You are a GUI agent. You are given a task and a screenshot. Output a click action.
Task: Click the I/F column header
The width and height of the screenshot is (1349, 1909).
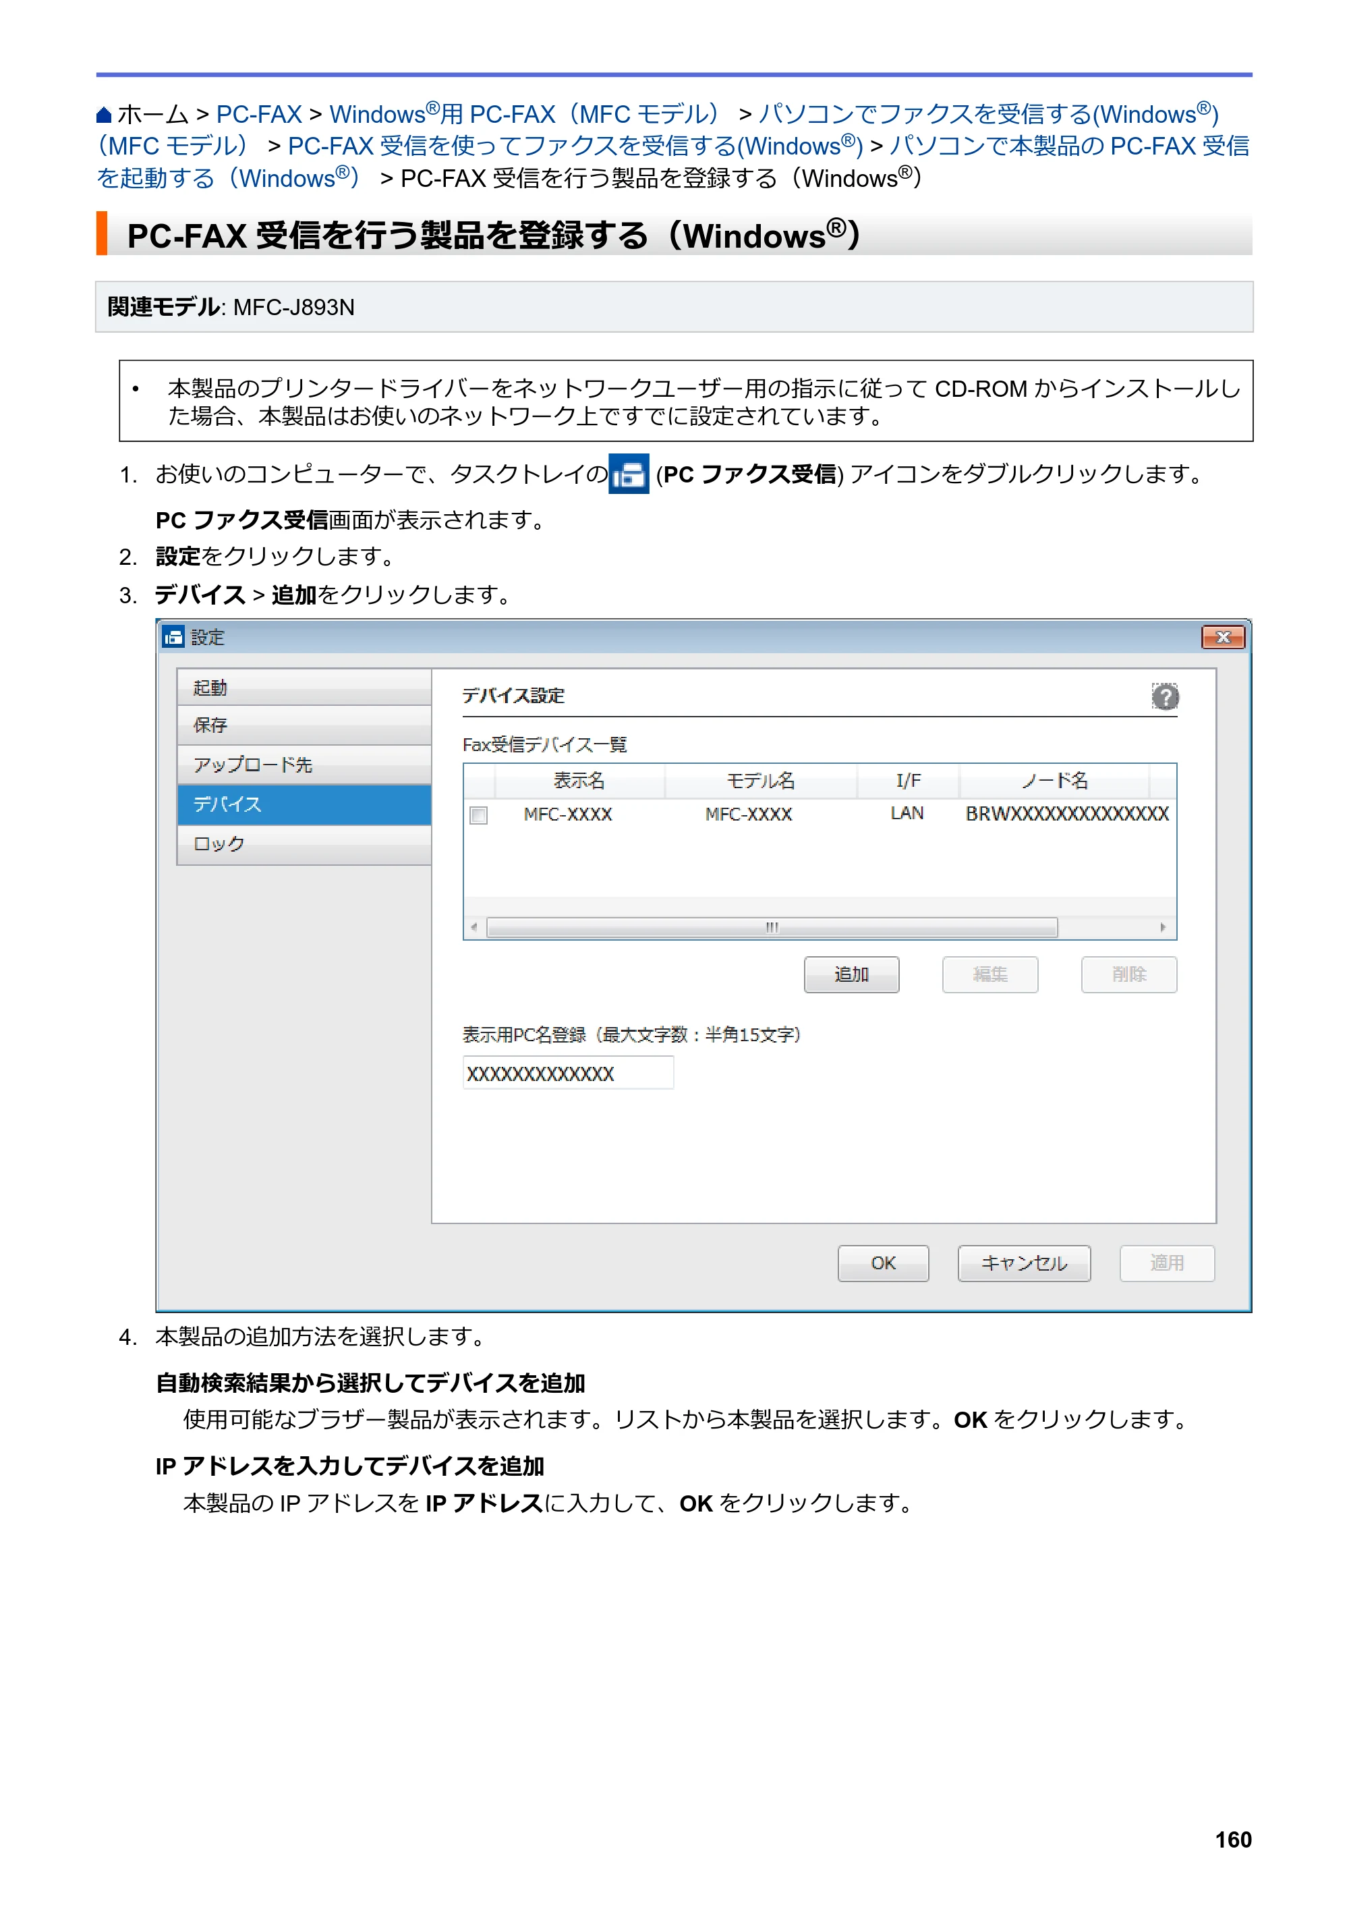click(909, 781)
